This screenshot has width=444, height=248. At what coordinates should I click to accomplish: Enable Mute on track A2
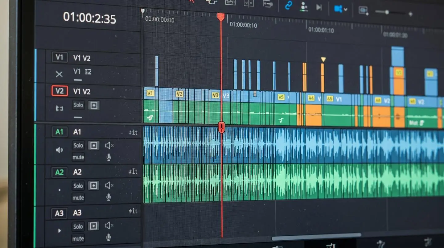tap(78, 198)
